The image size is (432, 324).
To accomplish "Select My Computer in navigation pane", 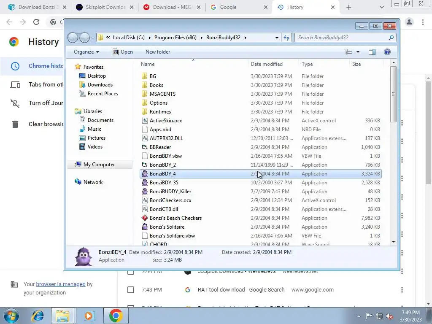I will (x=99, y=165).
